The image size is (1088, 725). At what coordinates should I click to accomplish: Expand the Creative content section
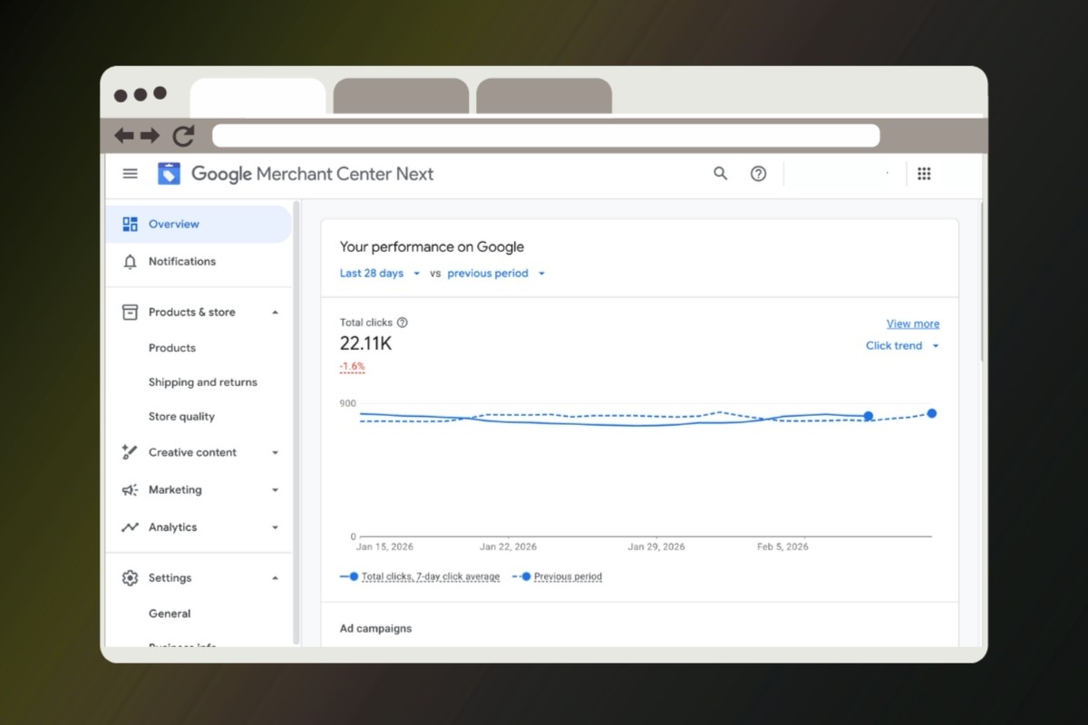275,453
